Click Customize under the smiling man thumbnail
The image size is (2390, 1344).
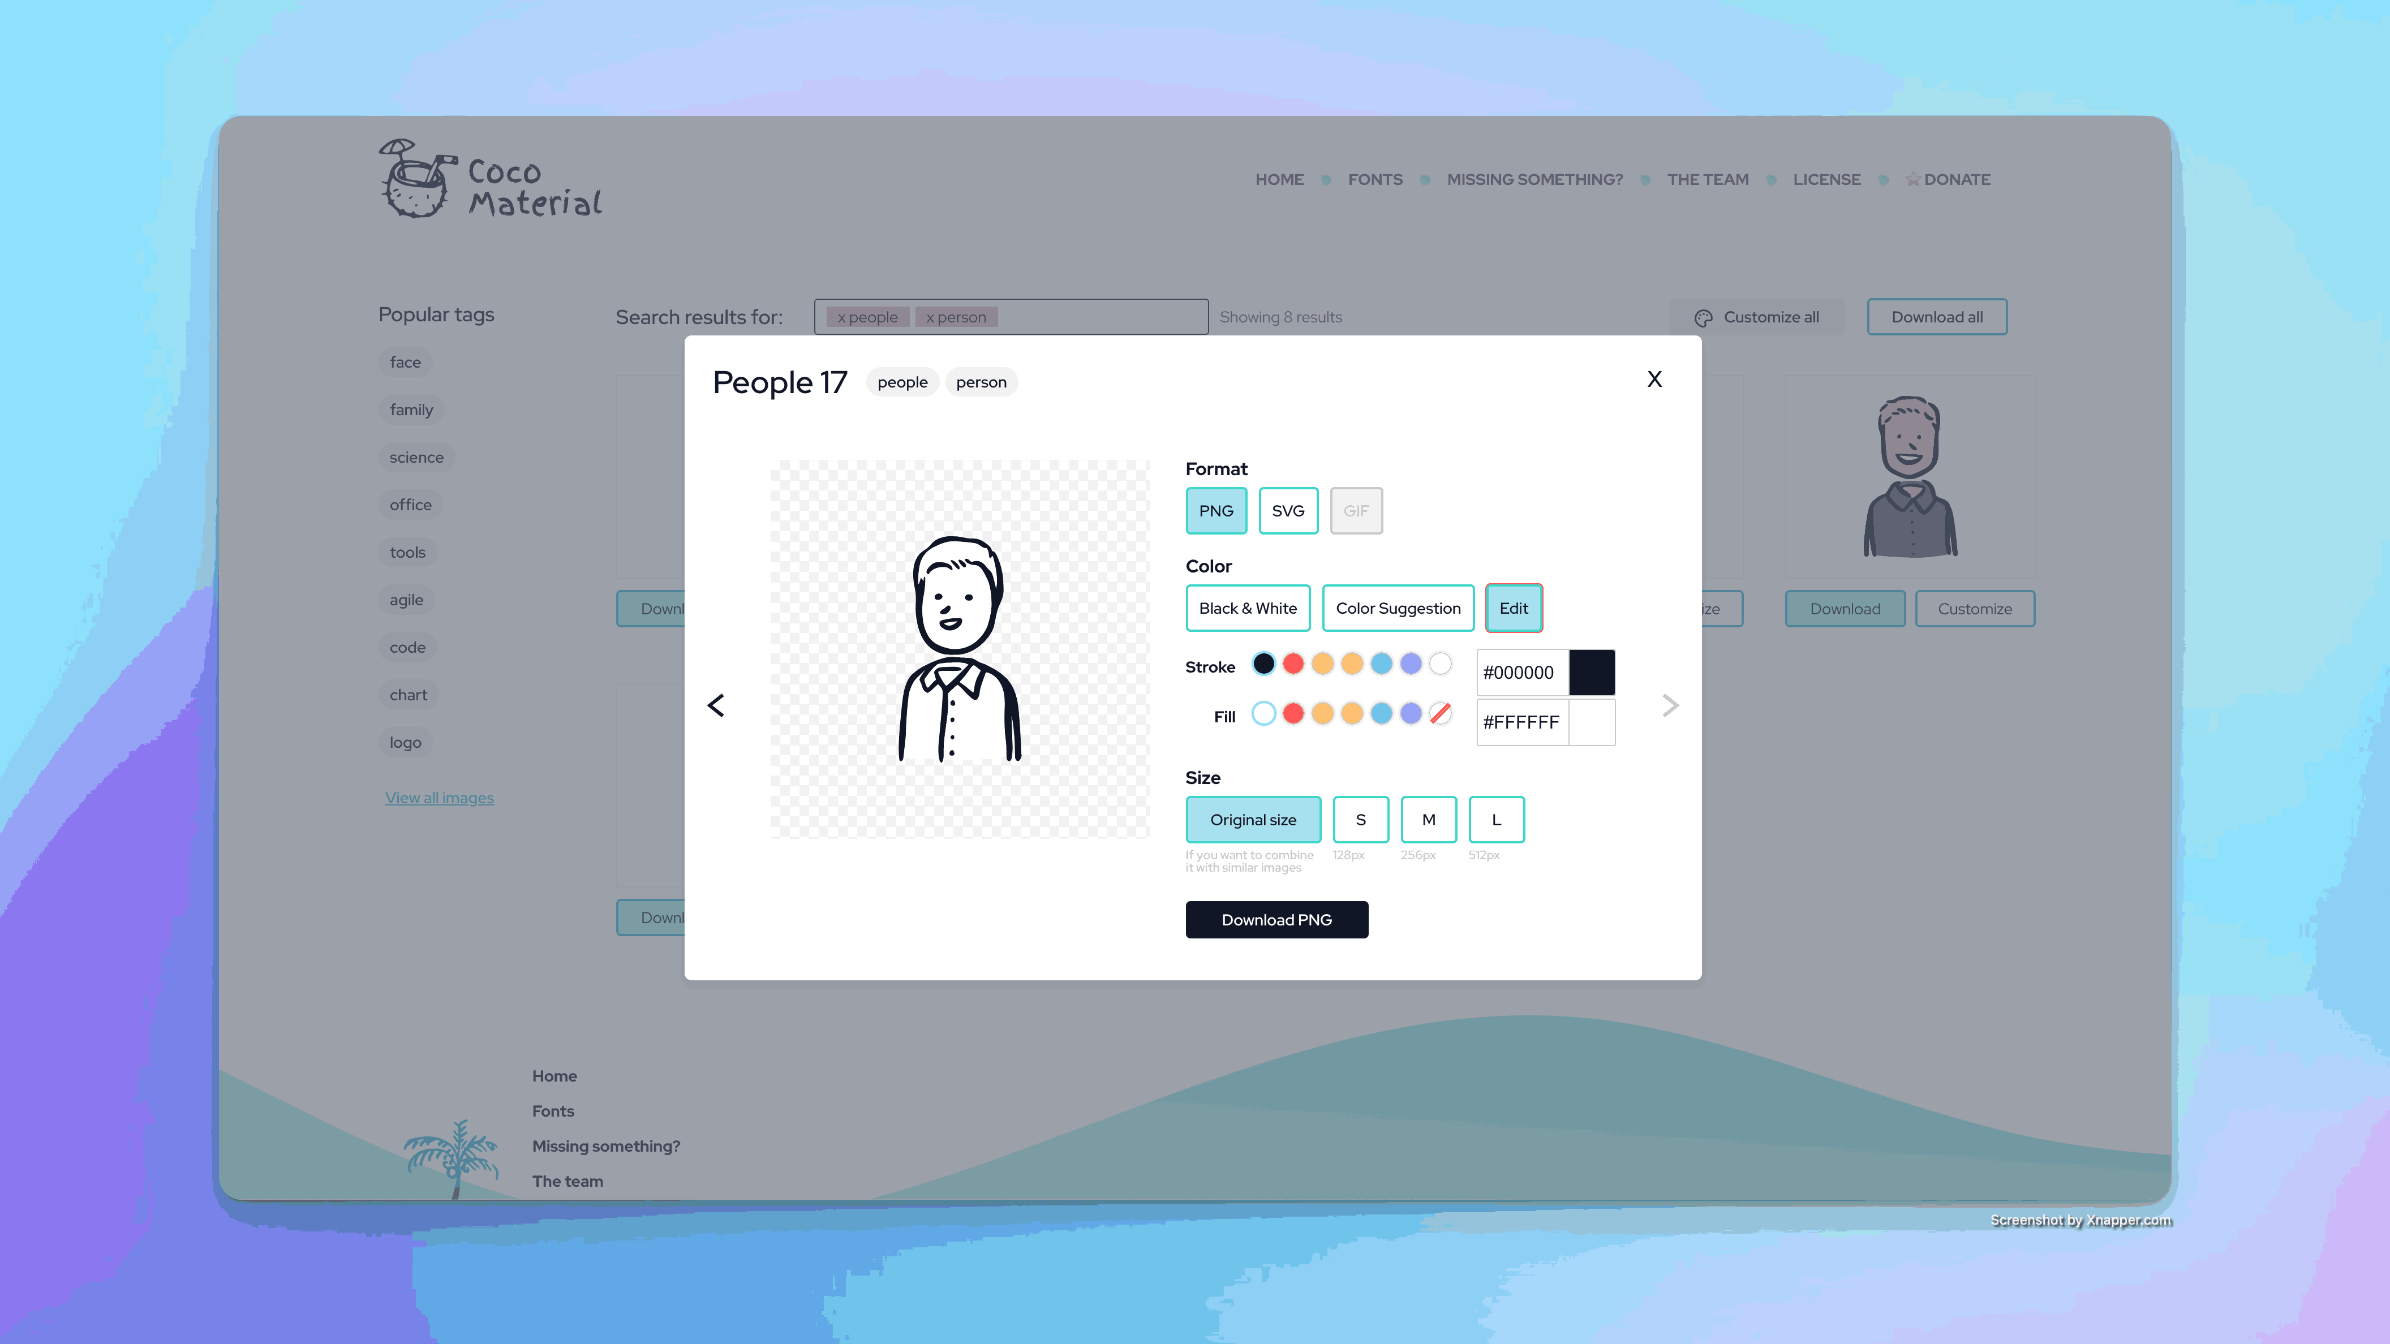tap(1975, 609)
